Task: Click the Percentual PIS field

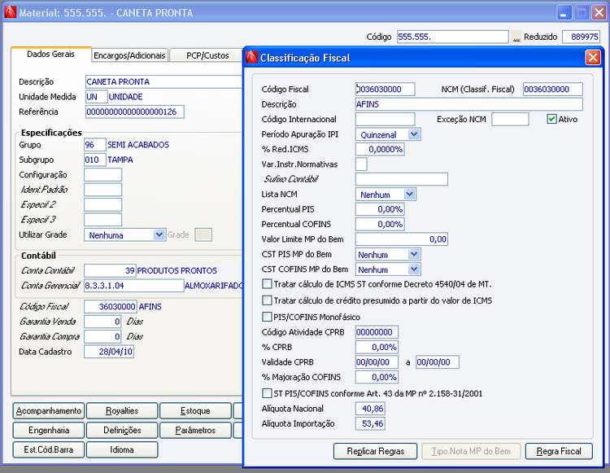Action: 380,209
